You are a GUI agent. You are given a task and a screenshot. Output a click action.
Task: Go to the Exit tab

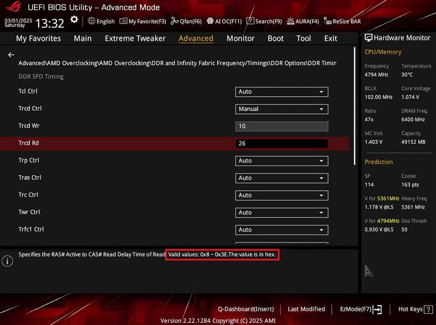click(x=330, y=38)
